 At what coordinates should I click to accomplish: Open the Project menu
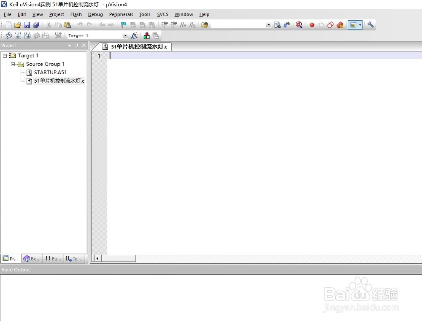(57, 14)
